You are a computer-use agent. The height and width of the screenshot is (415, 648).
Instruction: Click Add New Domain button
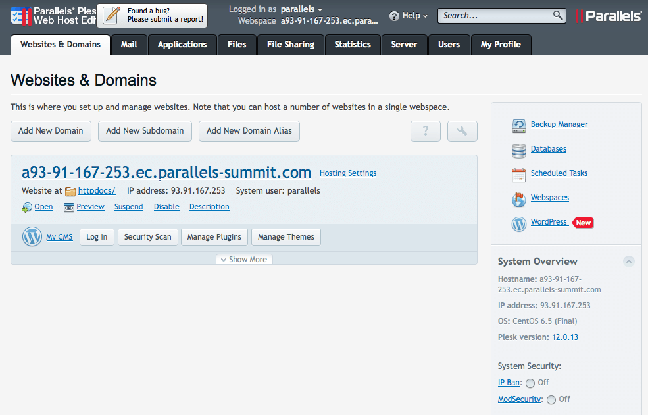click(x=51, y=131)
